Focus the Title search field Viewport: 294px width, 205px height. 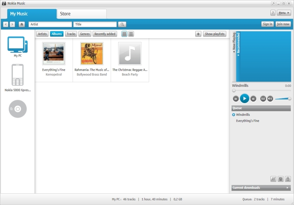pos(95,24)
